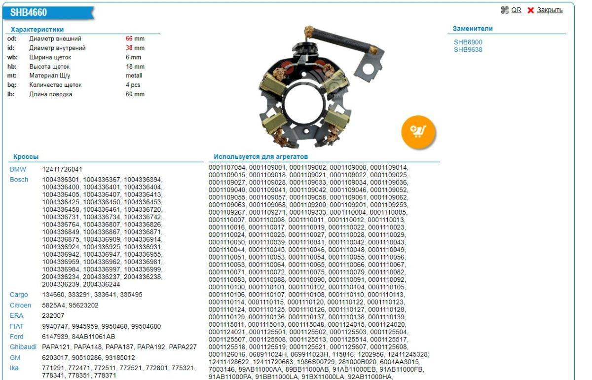Open the ERA brand link
Viewport: 592px width, 380px height.
pyautogui.click(x=16, y=316)
